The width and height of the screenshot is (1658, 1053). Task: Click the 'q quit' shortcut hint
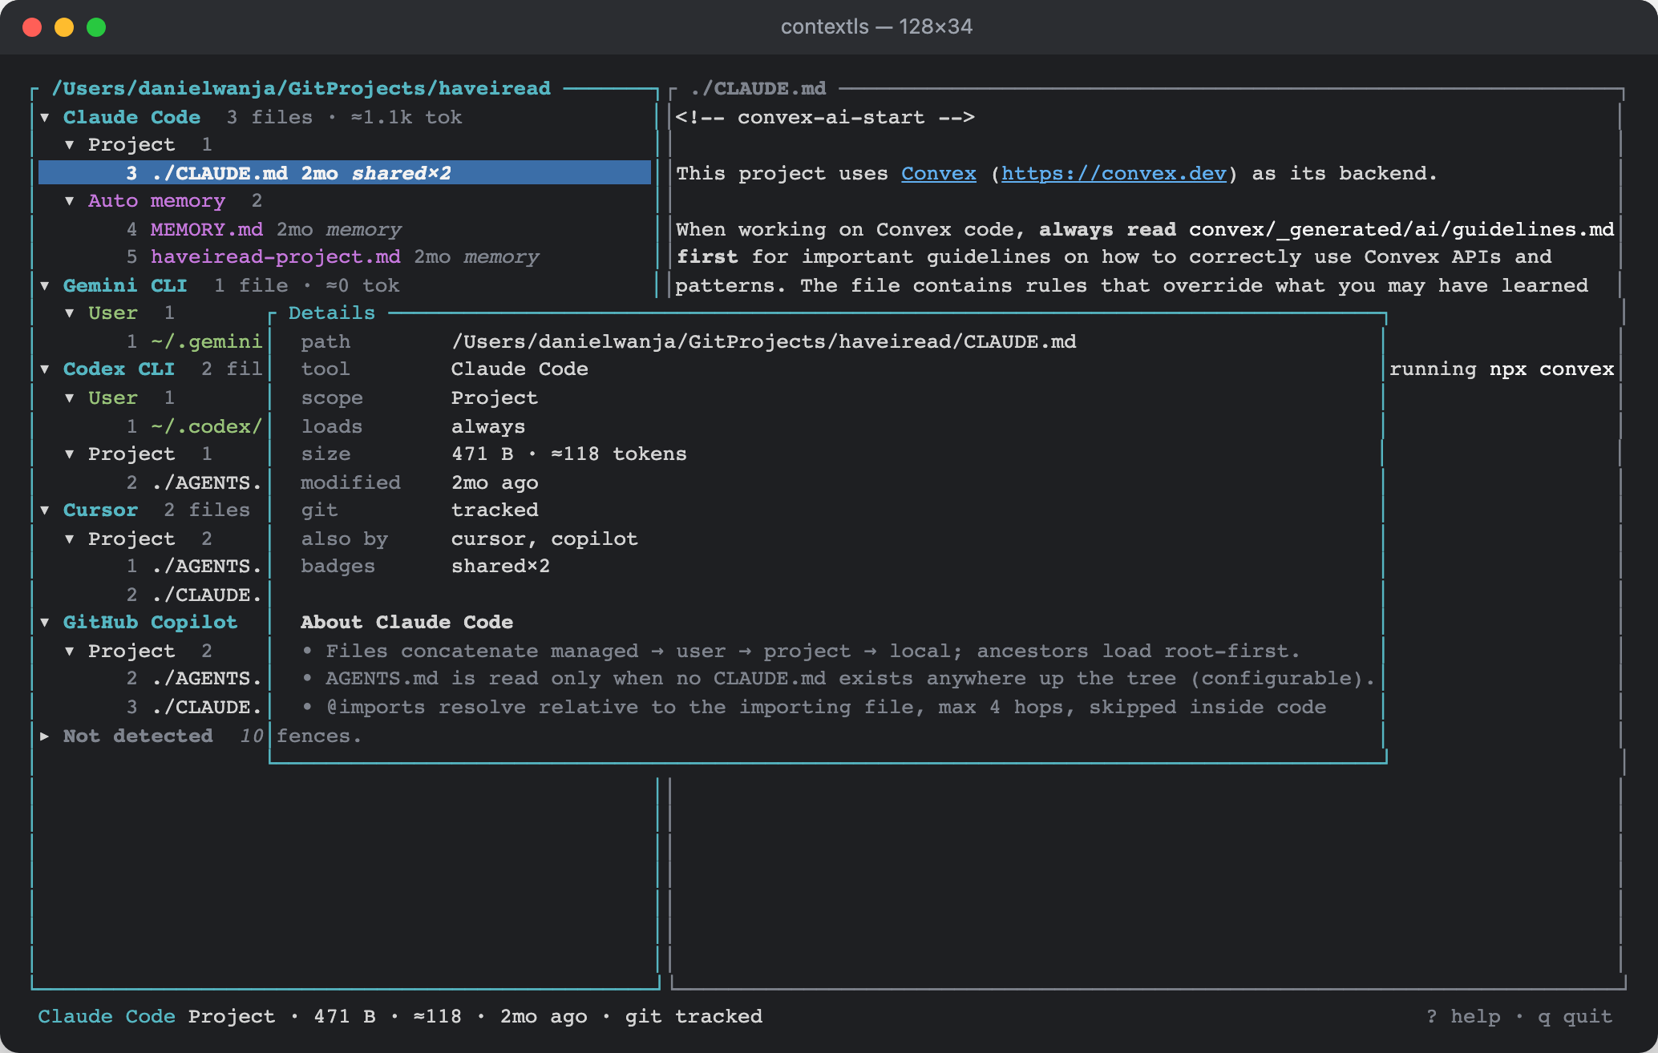[x=1575, y=1016]
